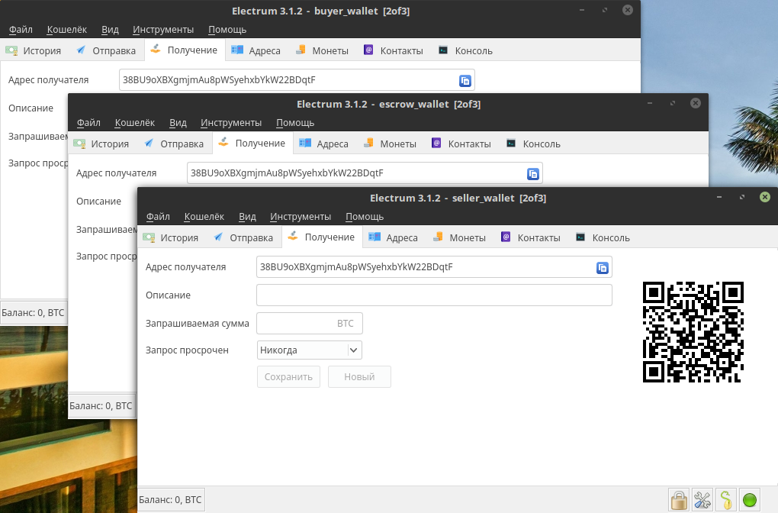Open Адреса tab in buyer_wallet window
Screen dimensions: 778x513
(x=256, y=50)
